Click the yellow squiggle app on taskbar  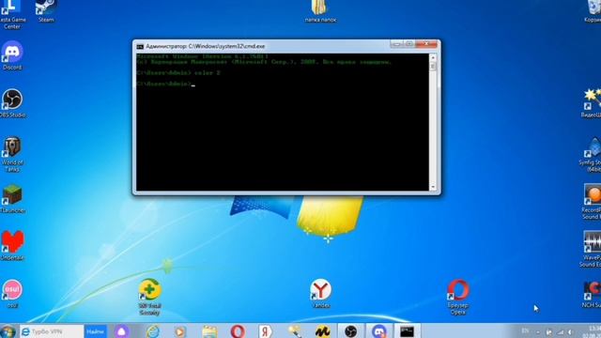(323, 331)
